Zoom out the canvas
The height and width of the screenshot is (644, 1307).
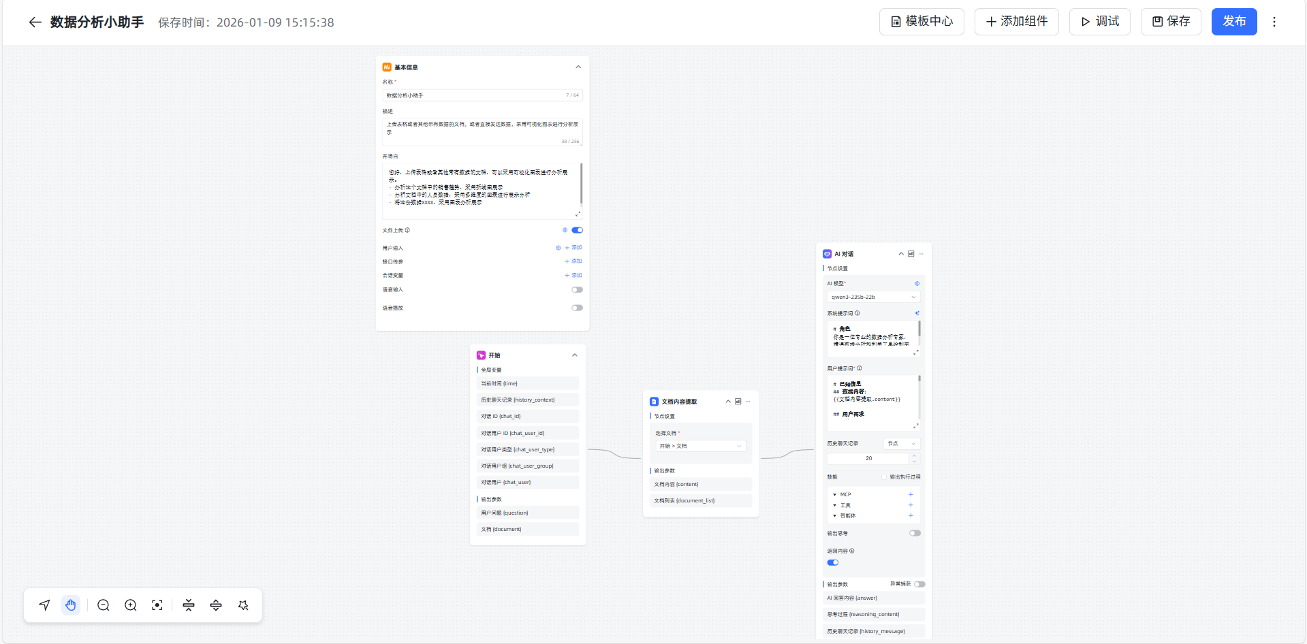point(104,605)
